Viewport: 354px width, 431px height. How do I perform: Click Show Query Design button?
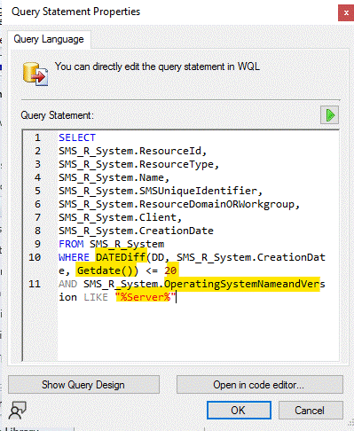[x=83, y=385]
